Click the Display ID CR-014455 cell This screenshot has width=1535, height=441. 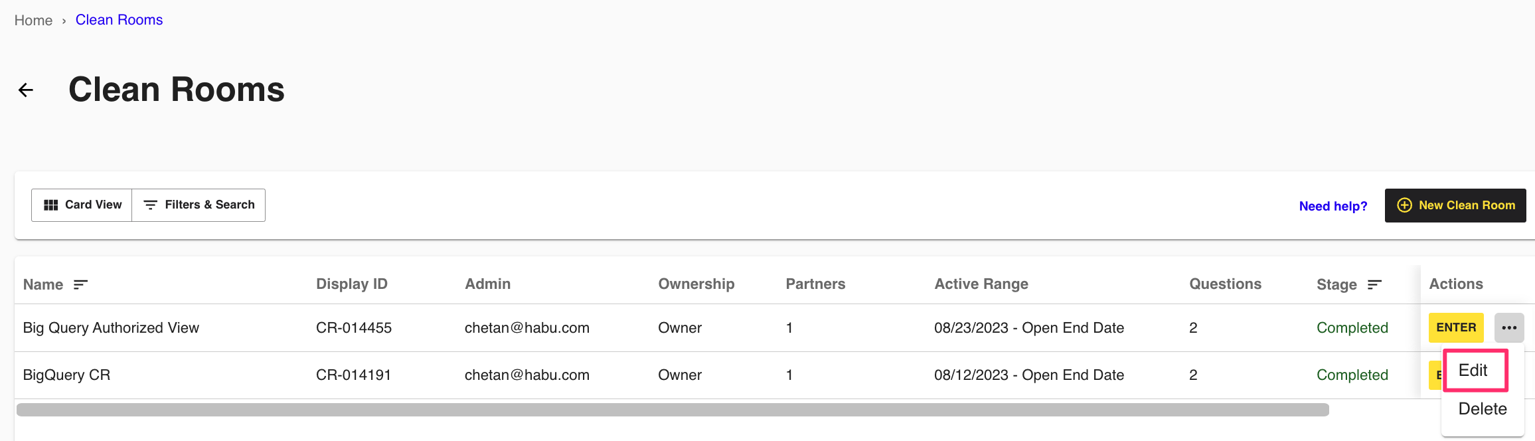click(x=354, y=328)
